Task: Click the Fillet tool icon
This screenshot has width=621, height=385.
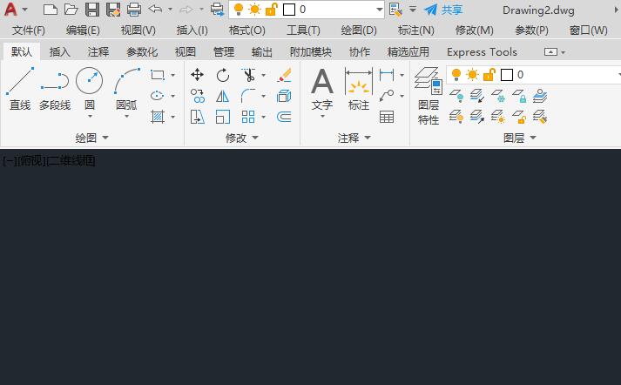Action: coord(248,96)
